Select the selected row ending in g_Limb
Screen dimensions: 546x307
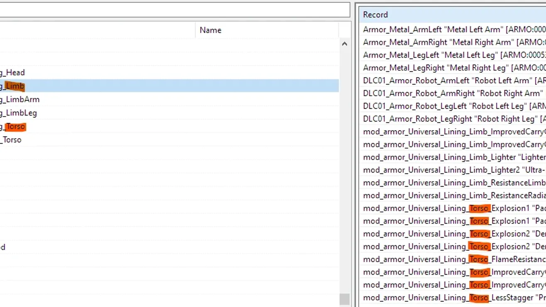169,86
